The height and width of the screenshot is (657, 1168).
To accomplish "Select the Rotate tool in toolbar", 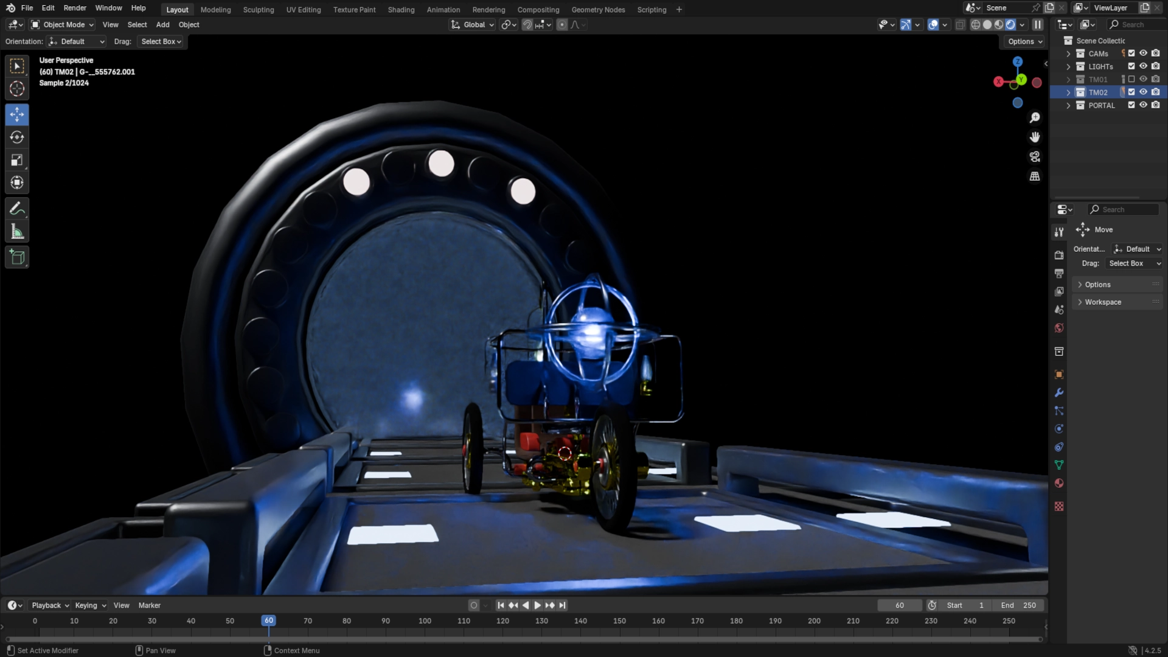I will click(x=17, y=137).
